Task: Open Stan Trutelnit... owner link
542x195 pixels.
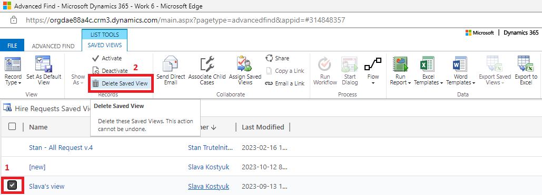Action: click(211, 148)
